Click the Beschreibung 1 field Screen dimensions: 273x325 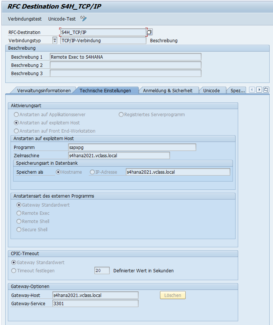click(125, 57)
